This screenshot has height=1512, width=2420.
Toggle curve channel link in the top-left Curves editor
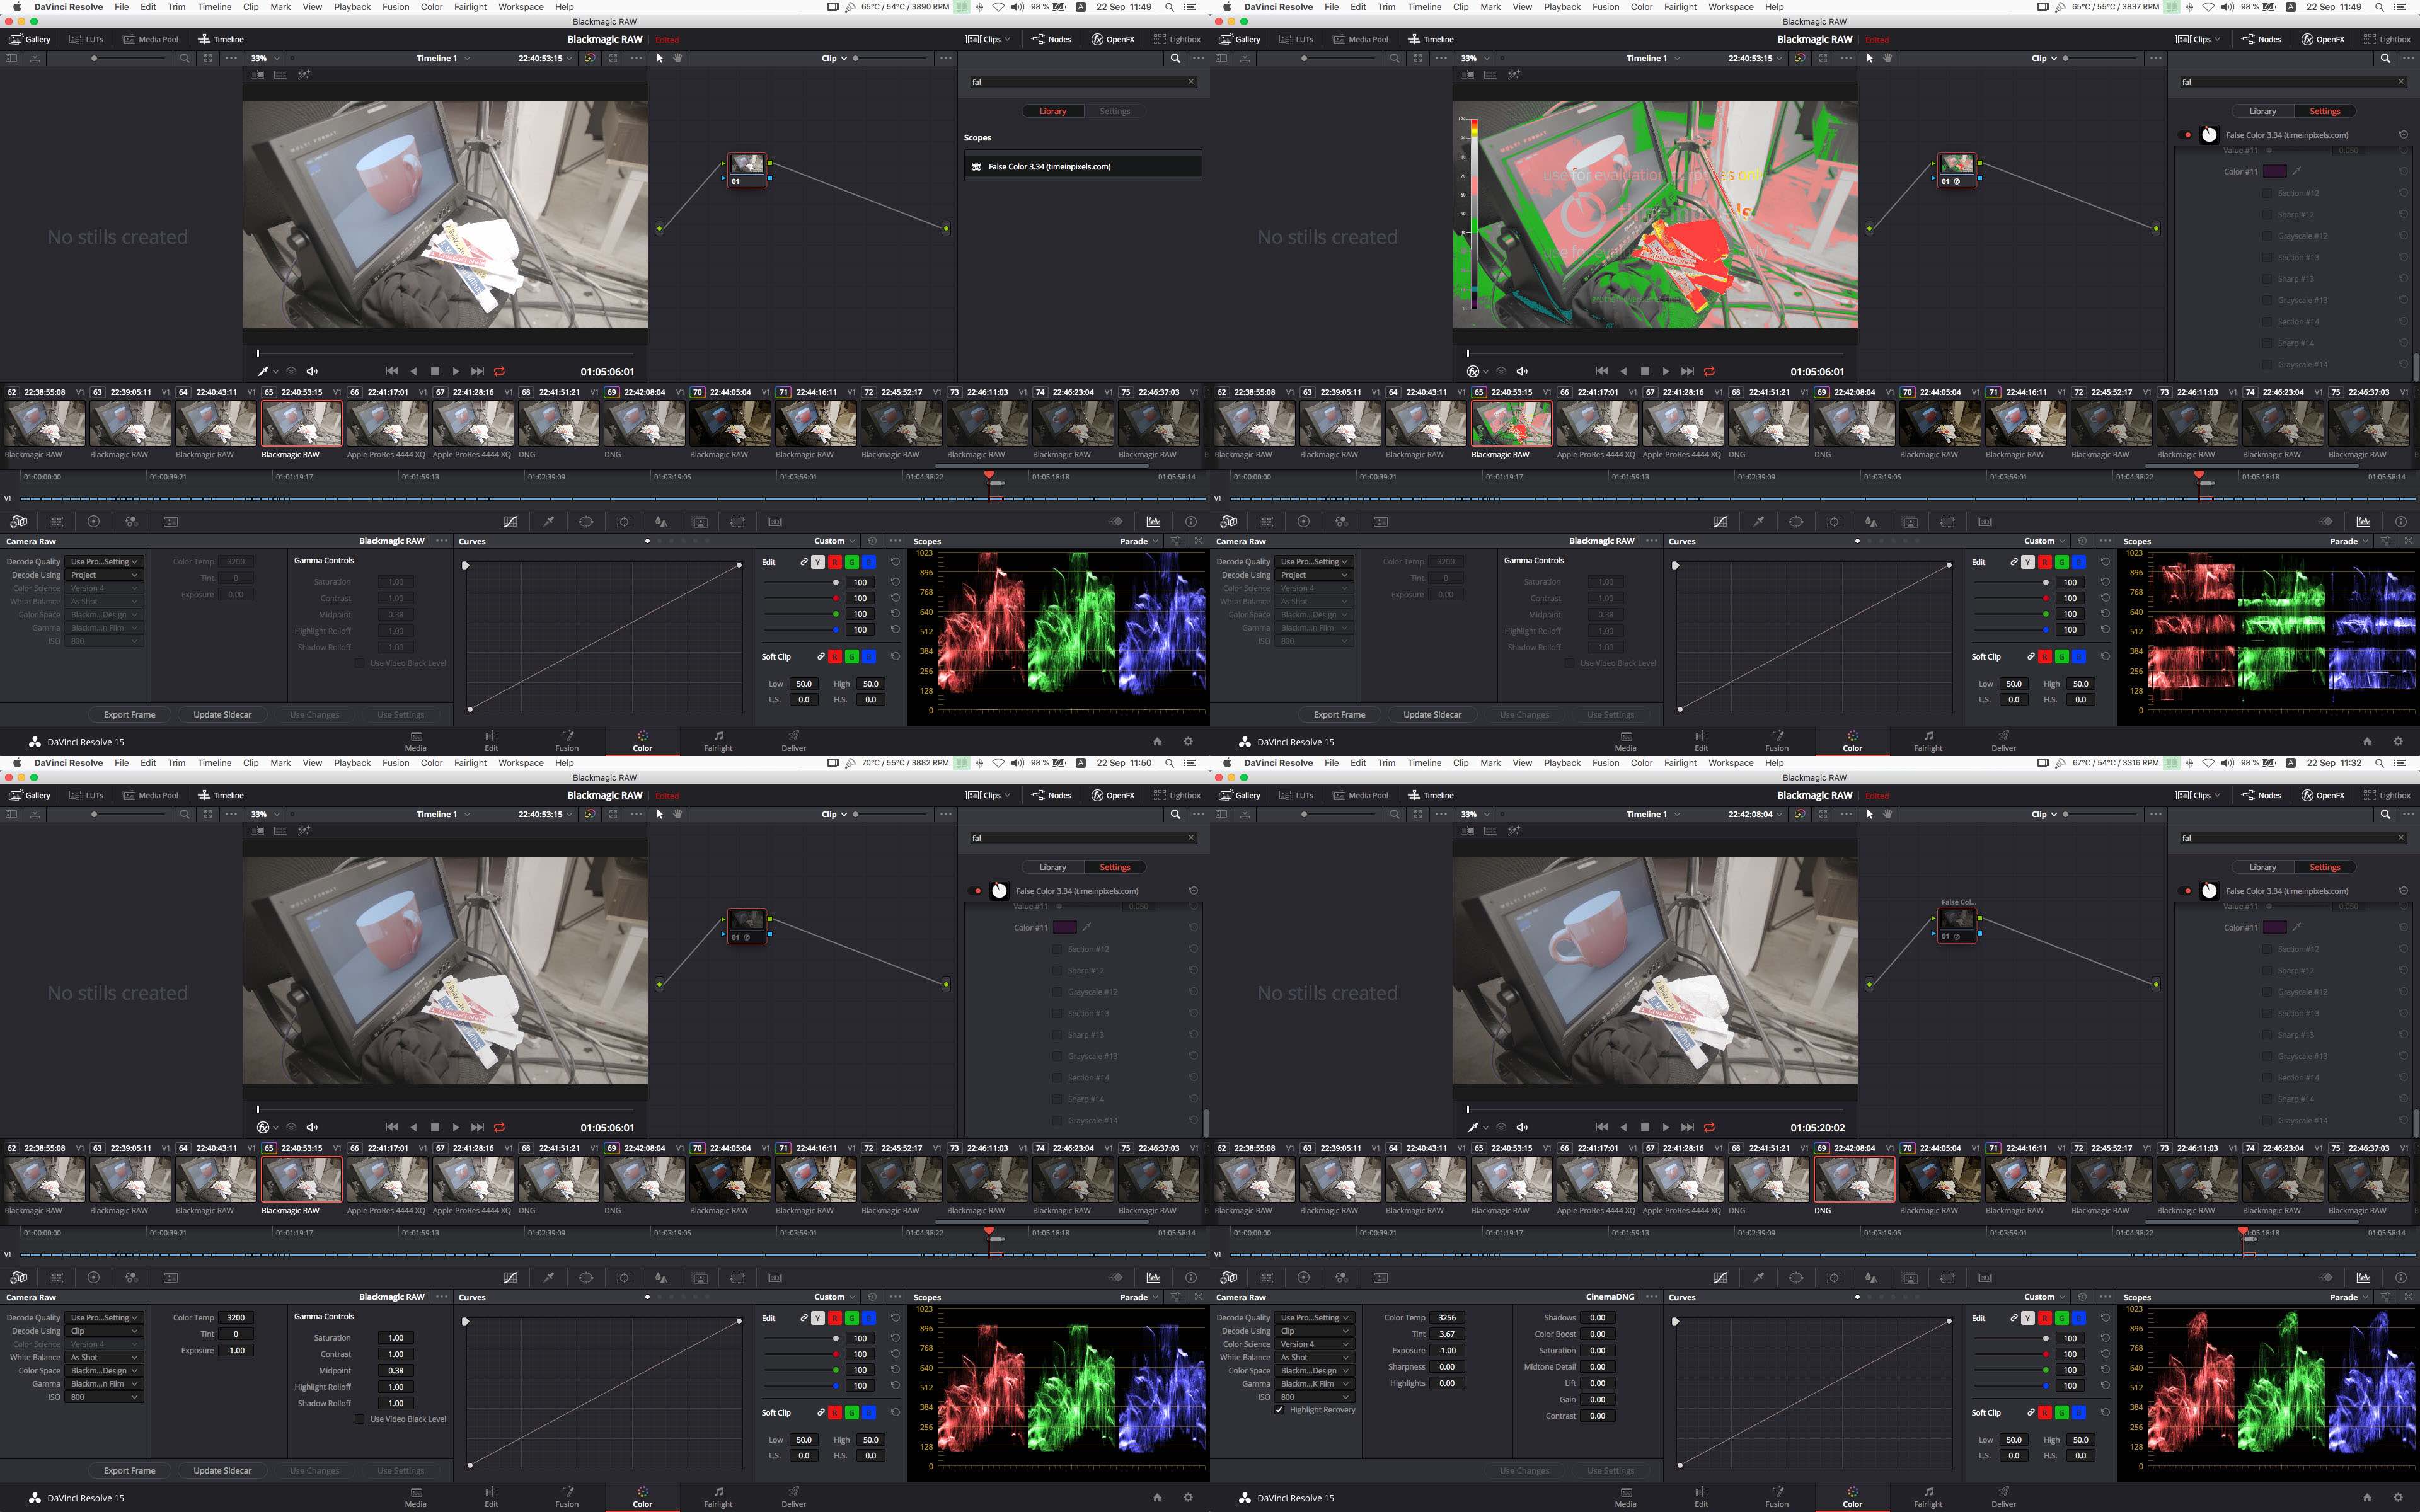click(x=803, y=562)
